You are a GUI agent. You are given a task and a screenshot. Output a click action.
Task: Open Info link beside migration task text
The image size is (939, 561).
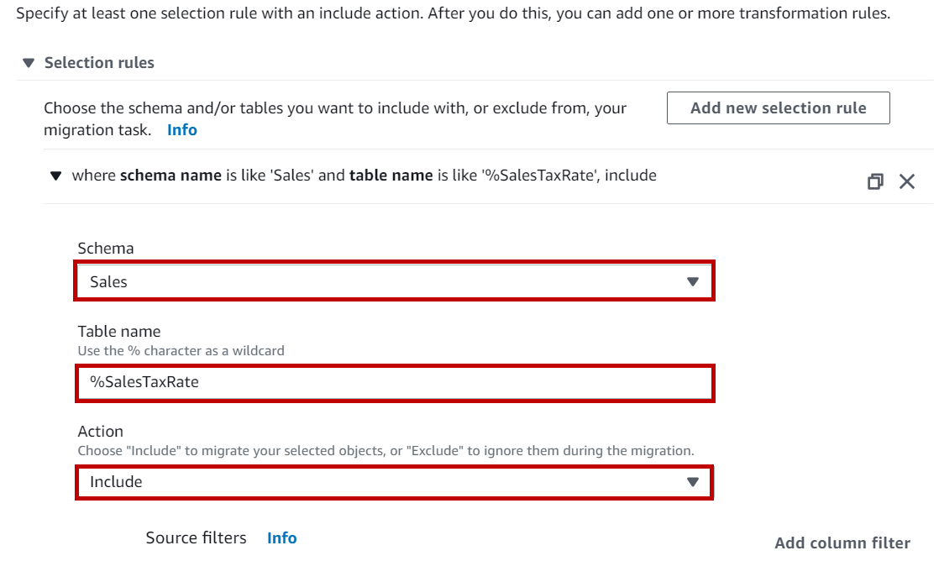182,130
